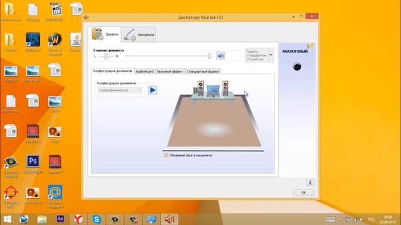Open the Windows Start button
Screen dimensions: 401x225
(8, 219)
